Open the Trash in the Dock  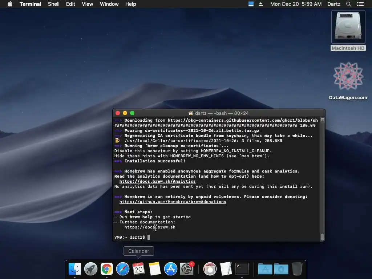pos(297,269)
